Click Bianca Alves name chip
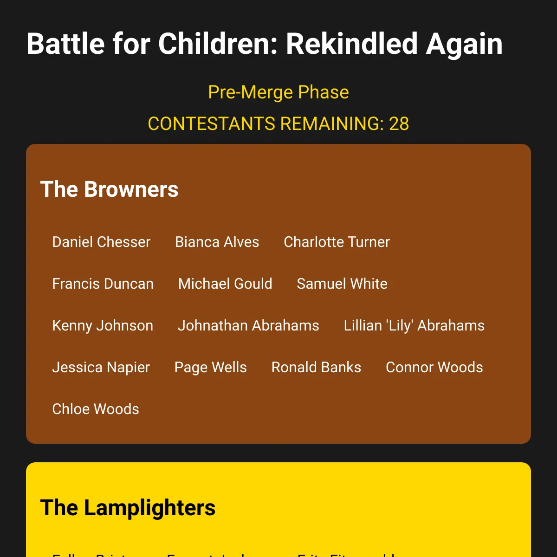557x557 pixels. click(x=217, y=242)
